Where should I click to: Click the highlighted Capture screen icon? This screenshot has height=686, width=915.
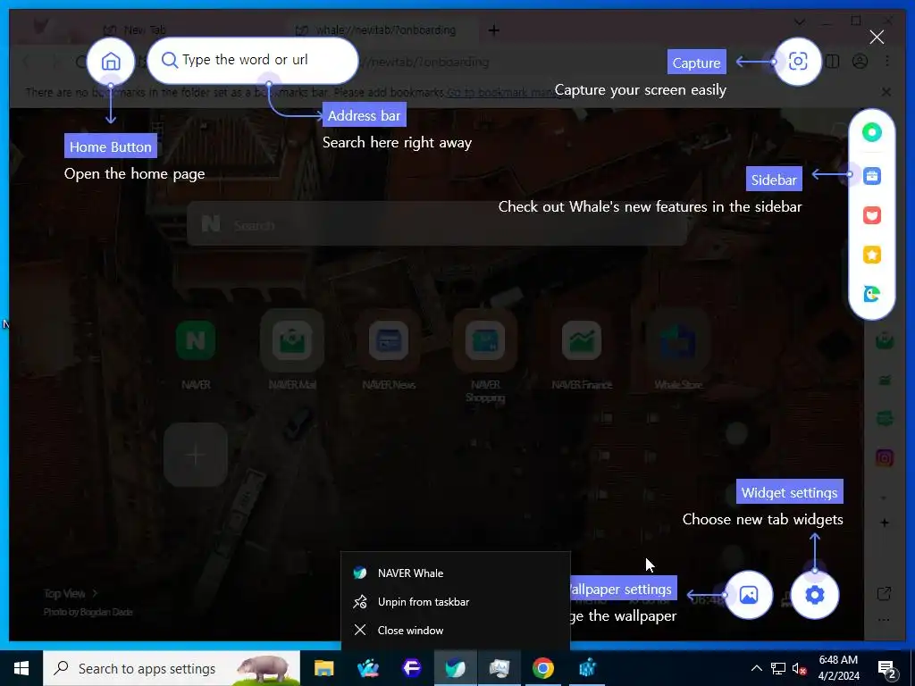[x=798, y=62]
